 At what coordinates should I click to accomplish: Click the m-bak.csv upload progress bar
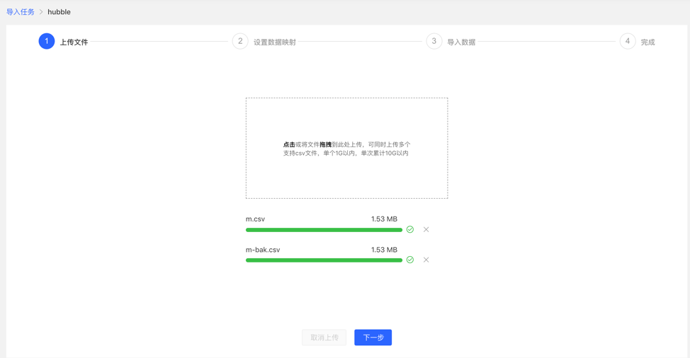(324, 260)
